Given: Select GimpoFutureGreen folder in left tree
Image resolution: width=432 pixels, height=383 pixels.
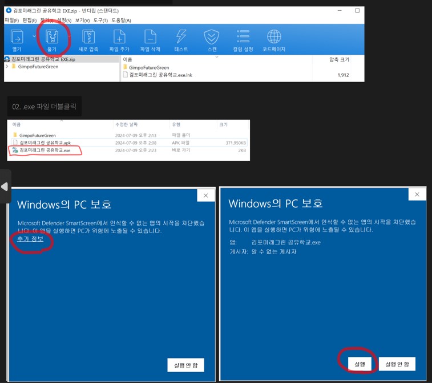Looking at the screenshot, I should pos(38,67).
